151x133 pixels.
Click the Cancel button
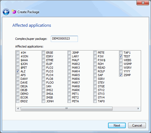pos(137,125)
